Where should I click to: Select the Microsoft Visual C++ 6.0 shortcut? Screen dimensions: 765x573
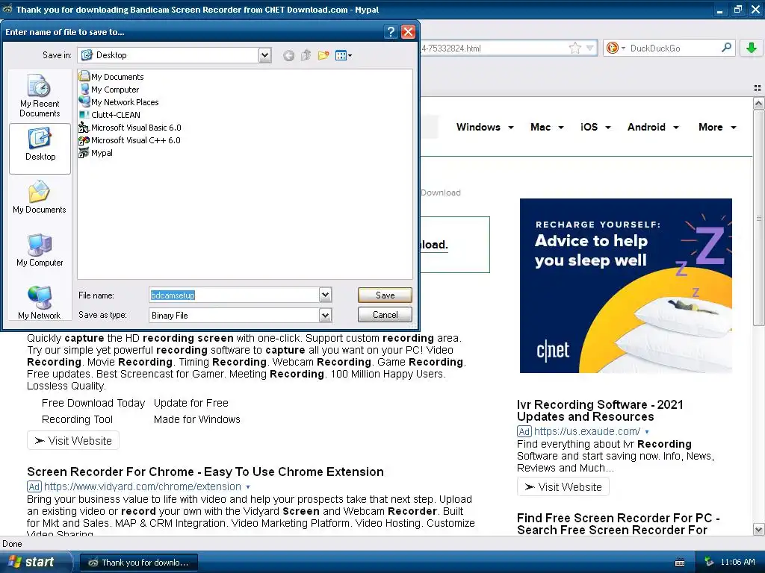pyautogui.click(x=130, y=140)
